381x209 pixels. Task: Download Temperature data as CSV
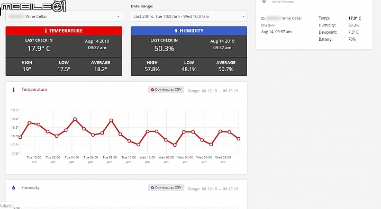pyautogui.click(x=166, y=90)
